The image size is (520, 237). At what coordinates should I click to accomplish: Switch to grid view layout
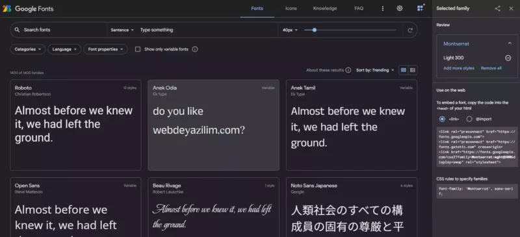coord(403,70)
